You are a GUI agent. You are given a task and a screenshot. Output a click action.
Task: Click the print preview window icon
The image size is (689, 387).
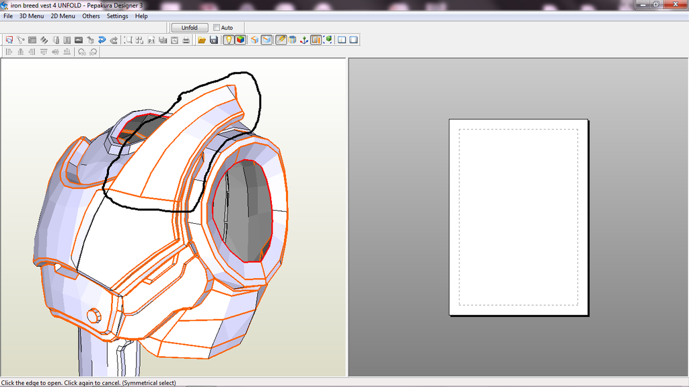coord(174,40)
